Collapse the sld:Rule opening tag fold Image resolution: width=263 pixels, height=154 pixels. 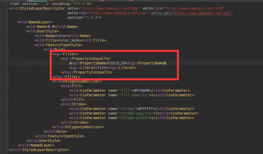coord(7,50)
